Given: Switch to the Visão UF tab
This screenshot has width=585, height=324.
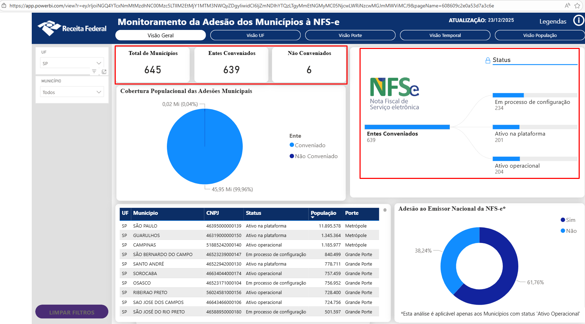Looking at the screenshot, I should pos(255,35).
